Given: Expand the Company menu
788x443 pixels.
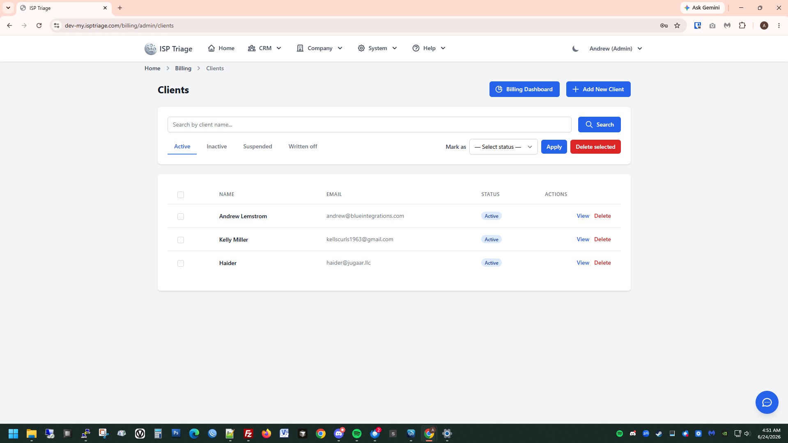Looking at the screenshot, I should pos(320,48).
